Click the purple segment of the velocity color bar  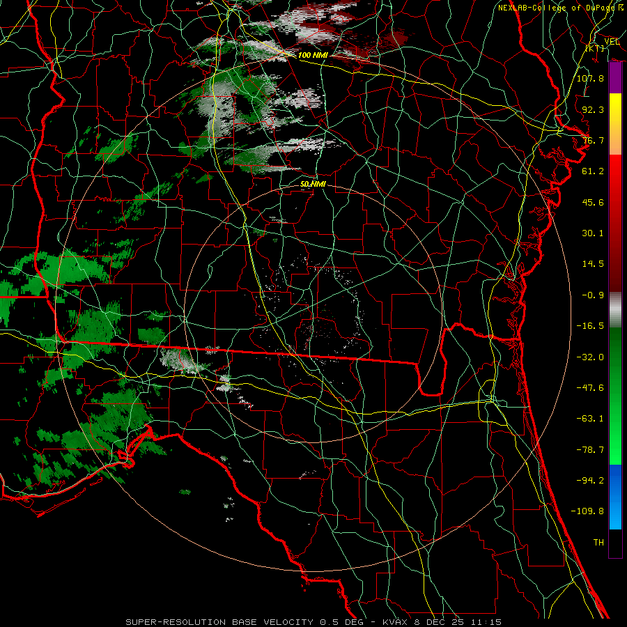615,77
